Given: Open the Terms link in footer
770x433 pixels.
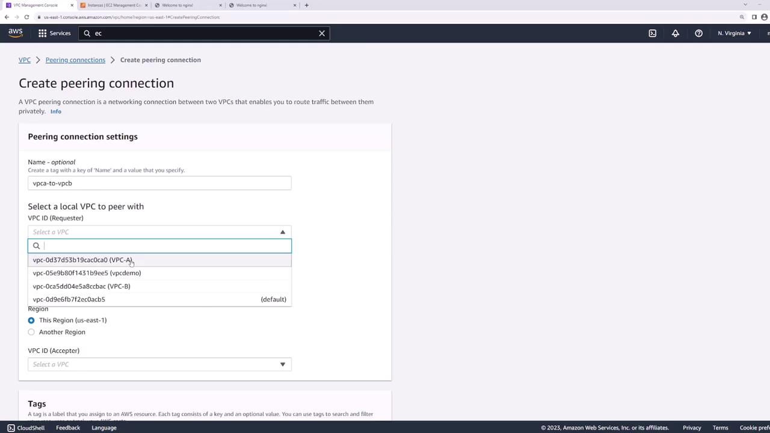Looking at the screenshot, I should click(x=720, y=428).
